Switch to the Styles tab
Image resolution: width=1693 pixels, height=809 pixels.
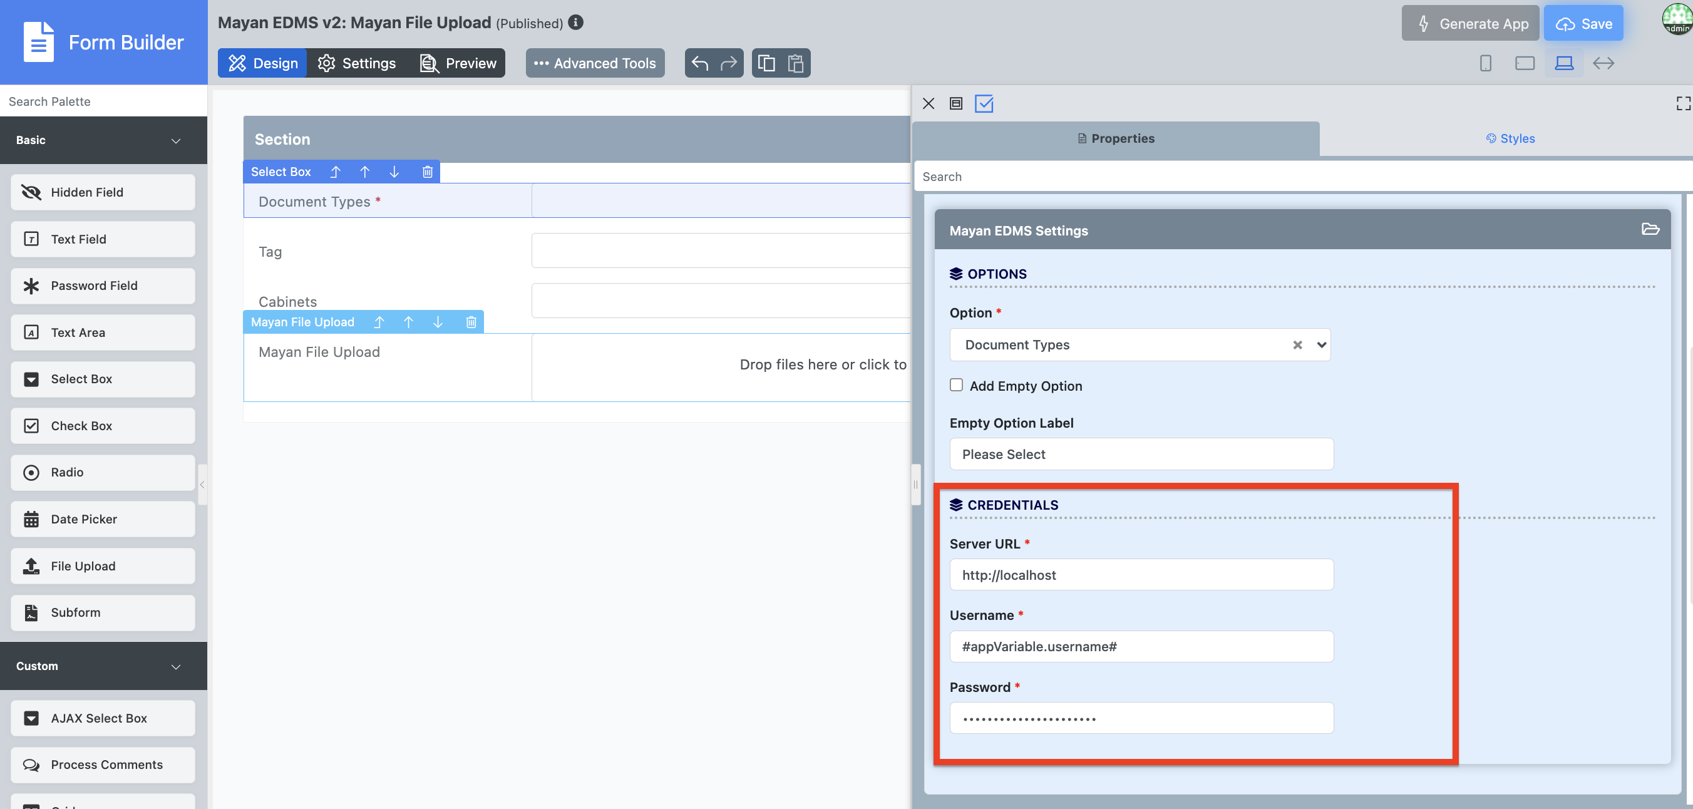[1510, 138]
